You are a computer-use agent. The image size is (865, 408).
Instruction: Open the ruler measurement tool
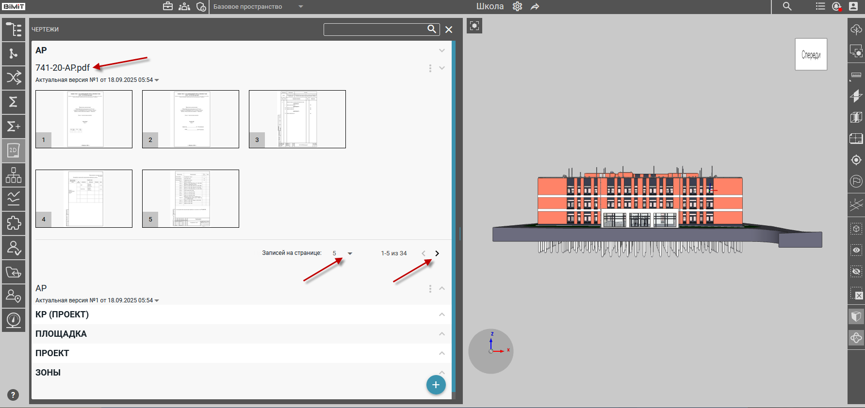(856, 75)
